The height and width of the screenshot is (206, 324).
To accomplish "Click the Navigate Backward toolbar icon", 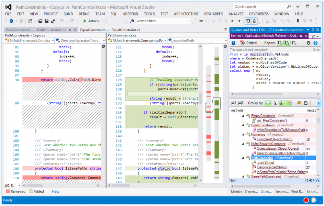I will (x=11, y=21).
